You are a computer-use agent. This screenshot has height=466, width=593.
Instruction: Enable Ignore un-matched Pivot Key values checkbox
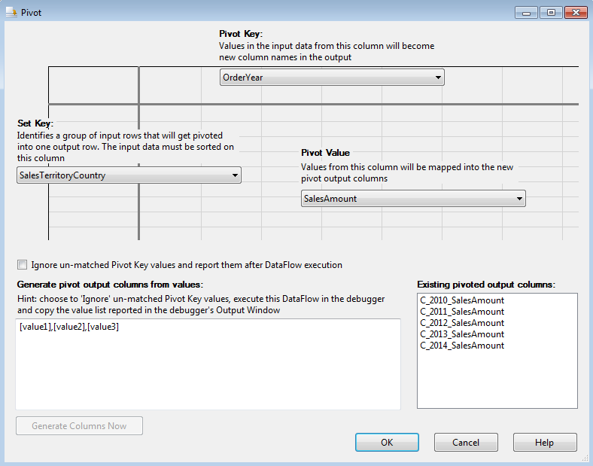point(22,265)
